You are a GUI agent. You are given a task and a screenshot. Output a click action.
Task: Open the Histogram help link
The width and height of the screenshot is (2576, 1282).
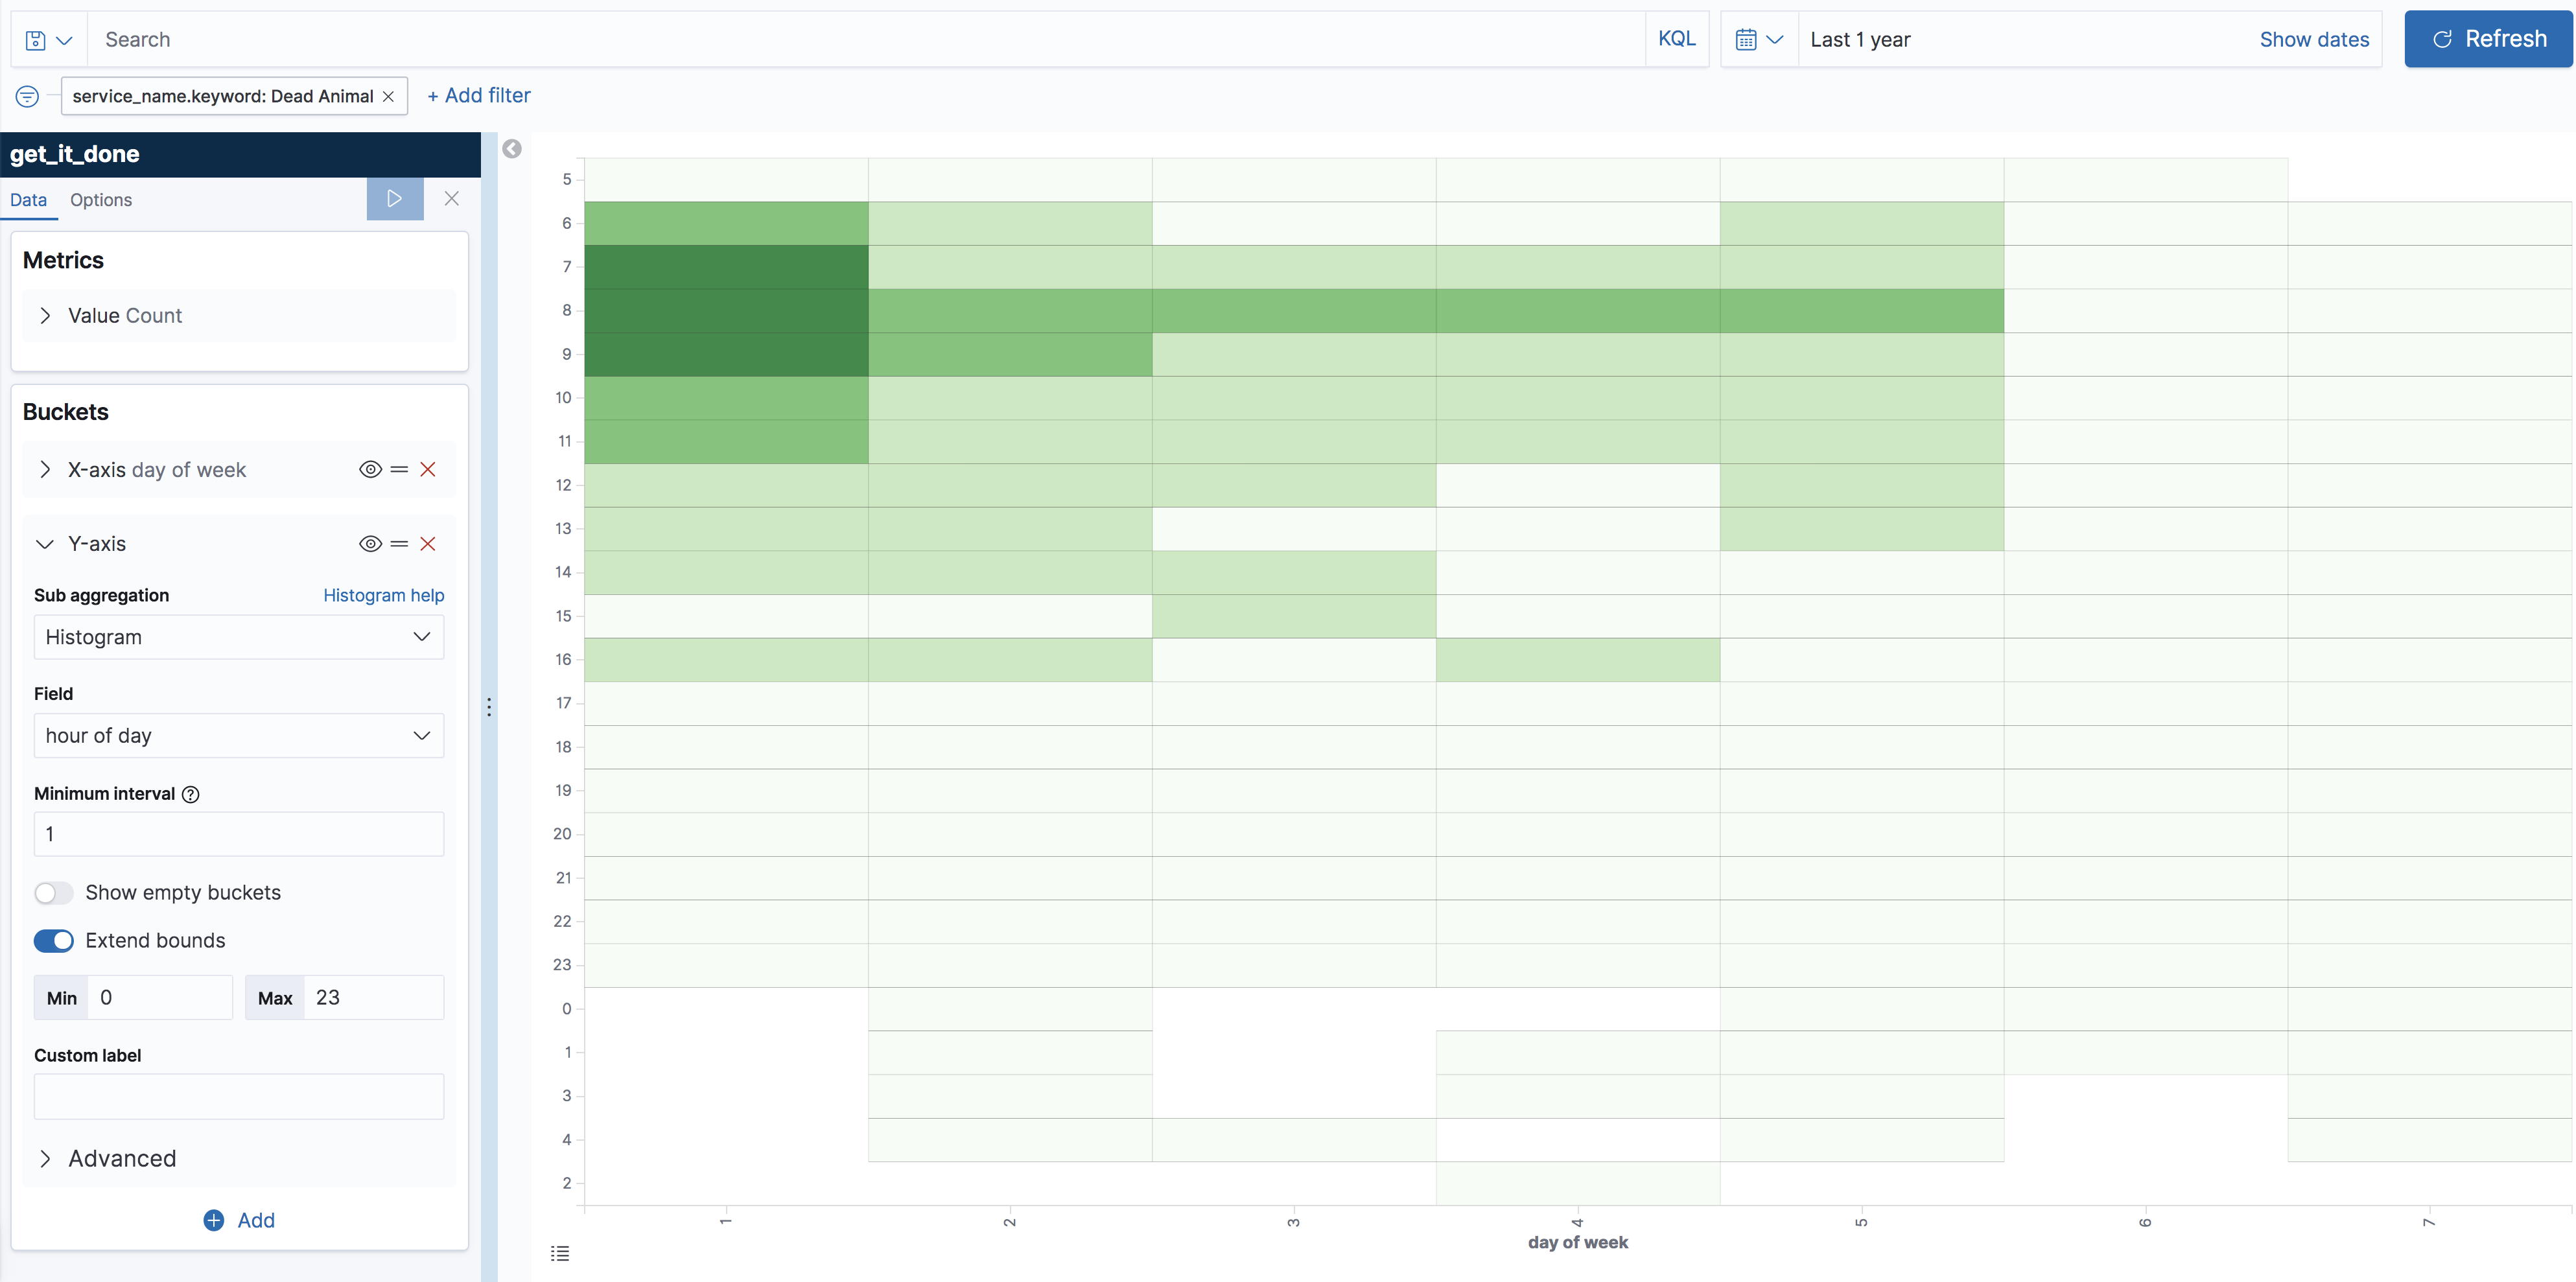click(x=384, y=595)
